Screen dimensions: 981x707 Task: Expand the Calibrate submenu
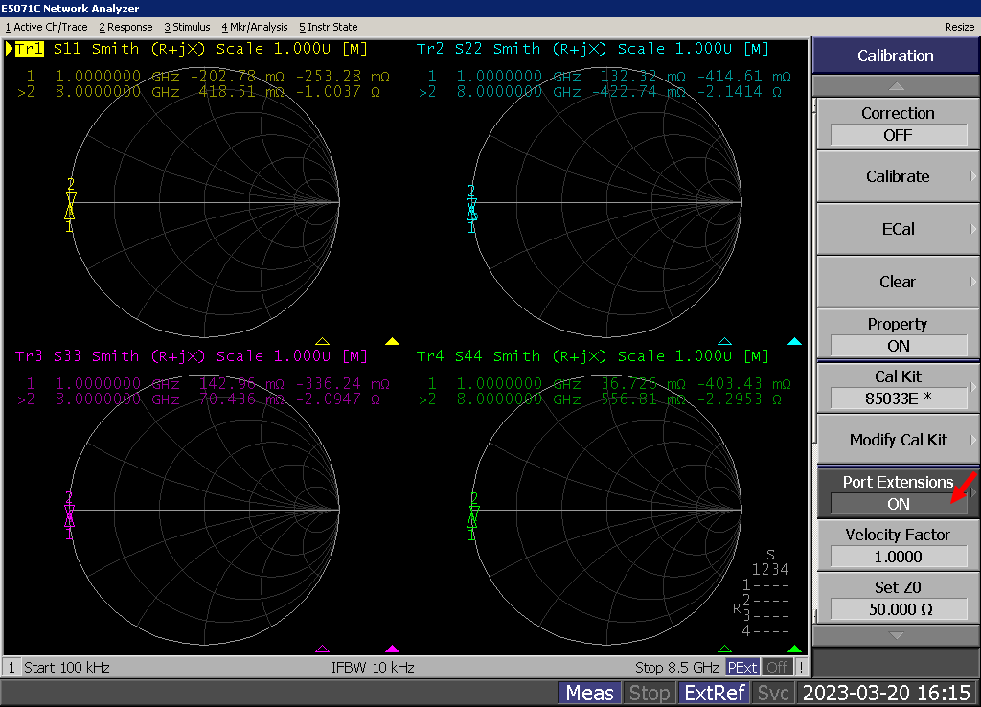pyautogui.click(x=897, y=176)
